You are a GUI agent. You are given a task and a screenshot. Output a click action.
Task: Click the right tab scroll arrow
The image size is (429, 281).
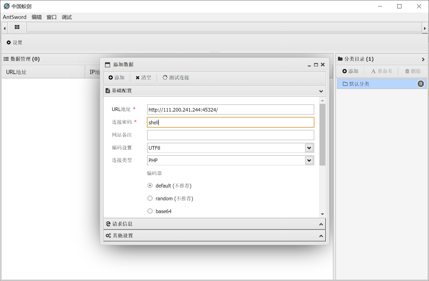pyautogui.click(x=425, y=28)
